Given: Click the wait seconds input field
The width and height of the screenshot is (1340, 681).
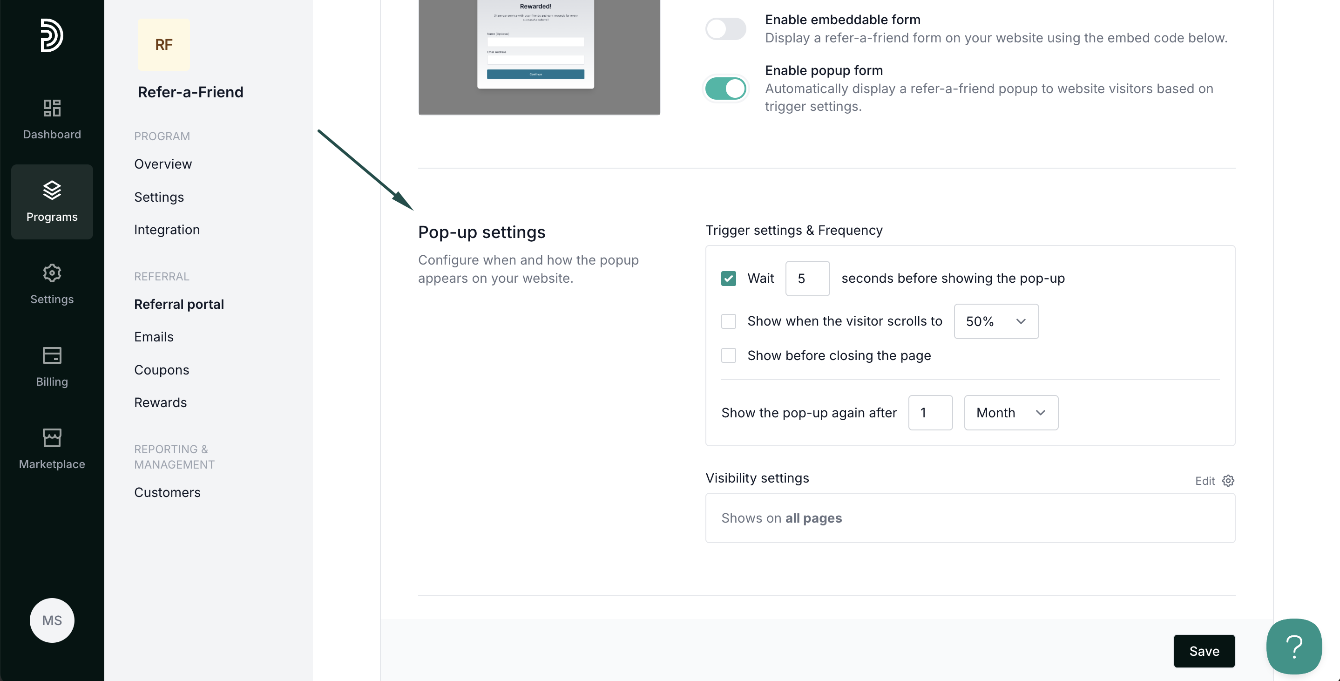Looking at the screenshot, I should (x=807, y=279).
